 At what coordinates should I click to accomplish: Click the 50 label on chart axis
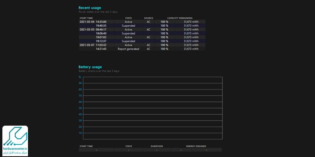[x=80, y=108]
